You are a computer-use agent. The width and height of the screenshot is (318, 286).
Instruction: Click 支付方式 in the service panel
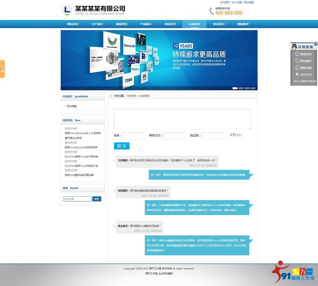click(x=303, y=75)
